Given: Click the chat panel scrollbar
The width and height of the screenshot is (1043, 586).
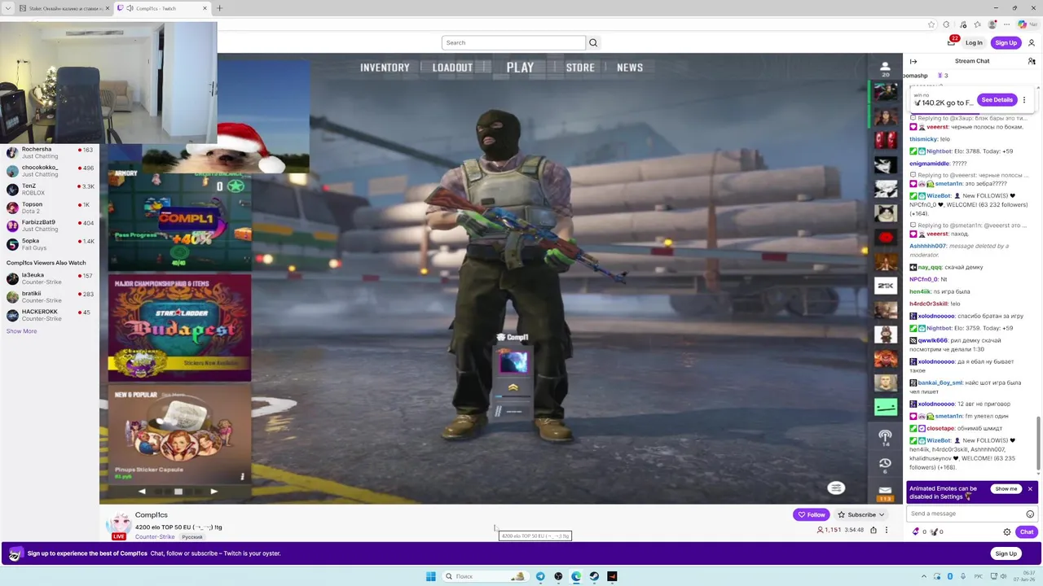Looking at the screenshot, I should [x=1038, y=442].
